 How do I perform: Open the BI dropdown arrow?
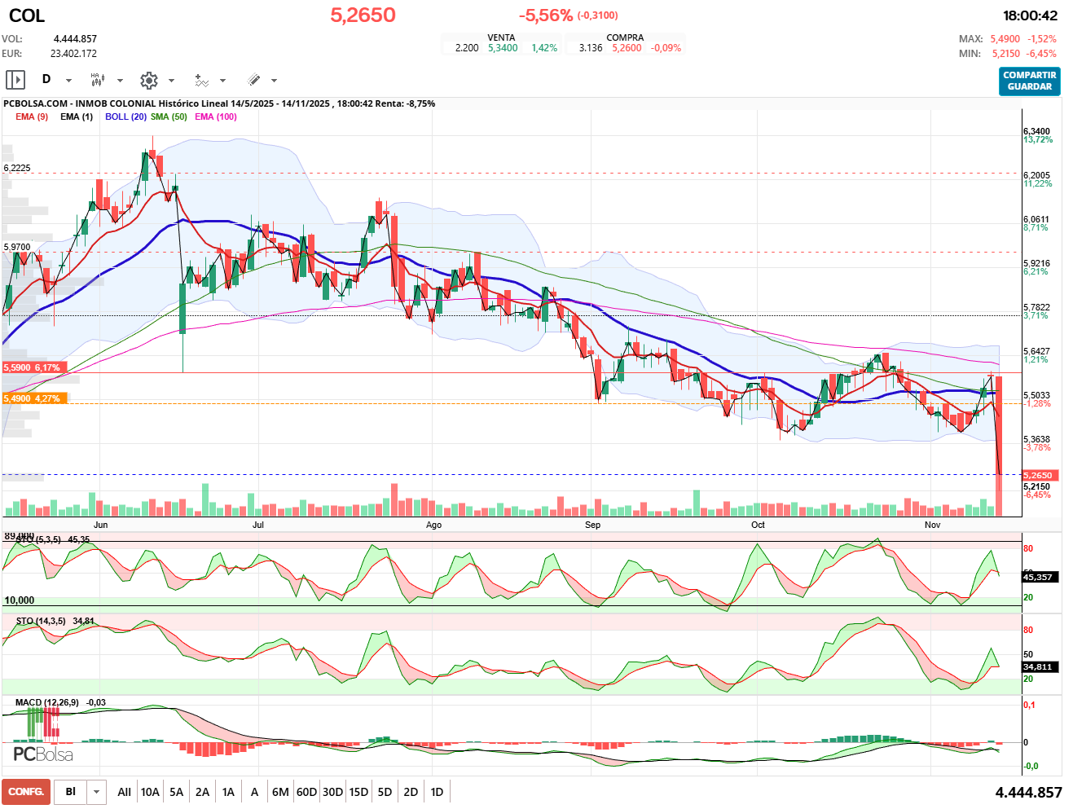[x=97, y=792]
